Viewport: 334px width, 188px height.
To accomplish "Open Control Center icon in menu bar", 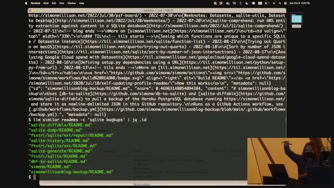I will (x=285, y=3).
